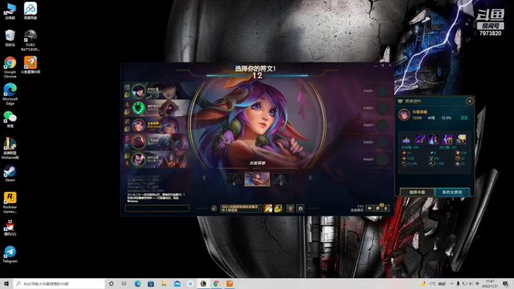Open Steam desktop shortcut
Screen dimensions: 514x289
pyautogui.click(x=10, y=173)
